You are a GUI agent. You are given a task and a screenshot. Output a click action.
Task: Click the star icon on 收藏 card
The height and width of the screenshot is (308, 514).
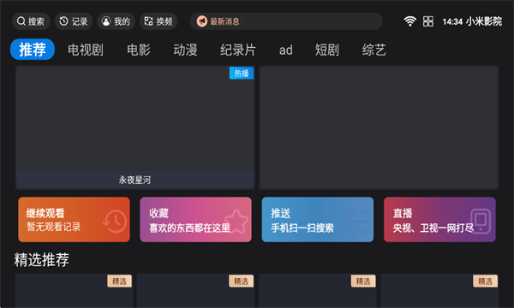236,222
